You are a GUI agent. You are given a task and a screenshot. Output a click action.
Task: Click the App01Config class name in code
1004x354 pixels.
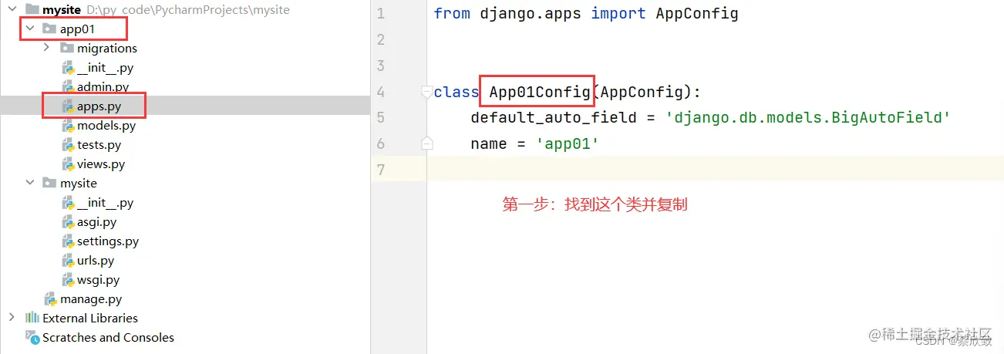tap(540, 93)
